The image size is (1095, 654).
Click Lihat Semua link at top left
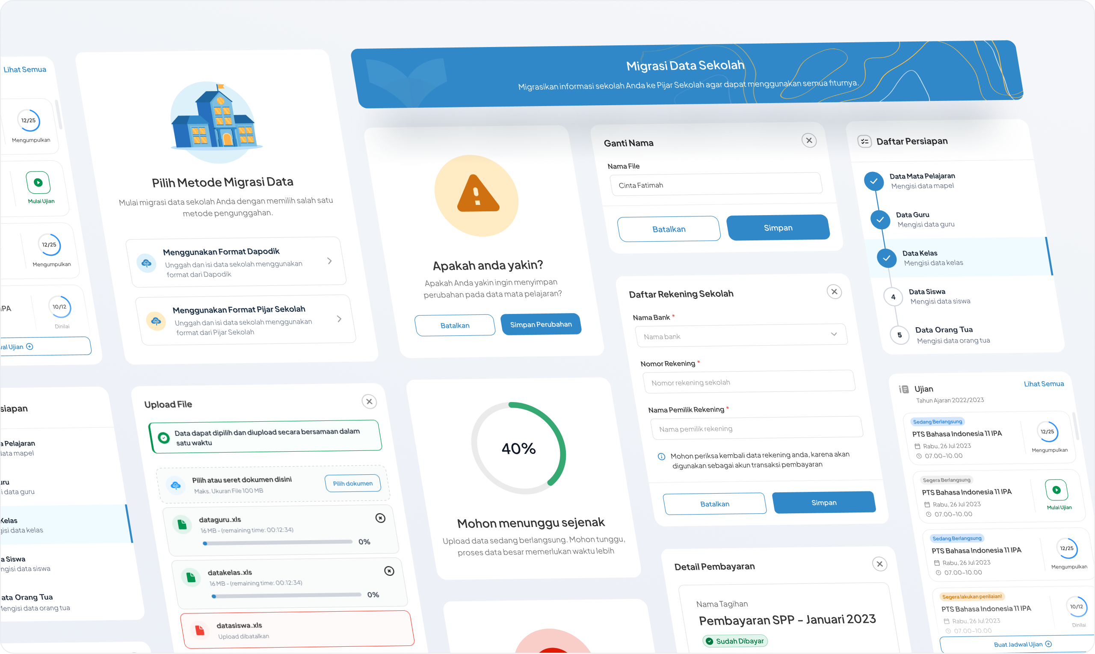(25, 69)
